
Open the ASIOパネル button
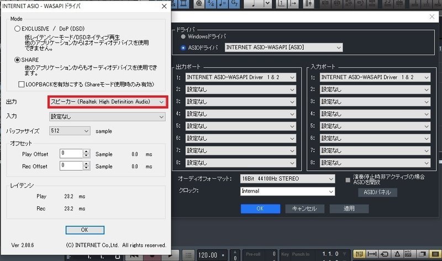tap(377, 192)
